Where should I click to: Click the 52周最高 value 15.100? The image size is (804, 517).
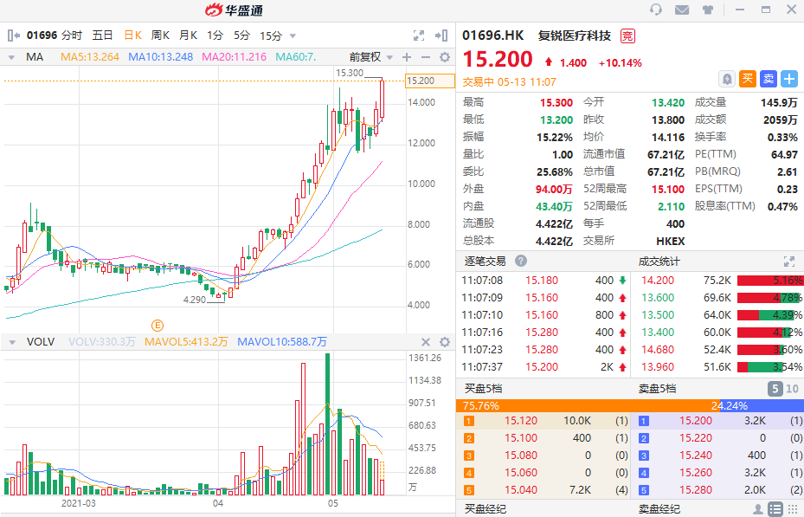pyautogui.click(x=667, y=190)
